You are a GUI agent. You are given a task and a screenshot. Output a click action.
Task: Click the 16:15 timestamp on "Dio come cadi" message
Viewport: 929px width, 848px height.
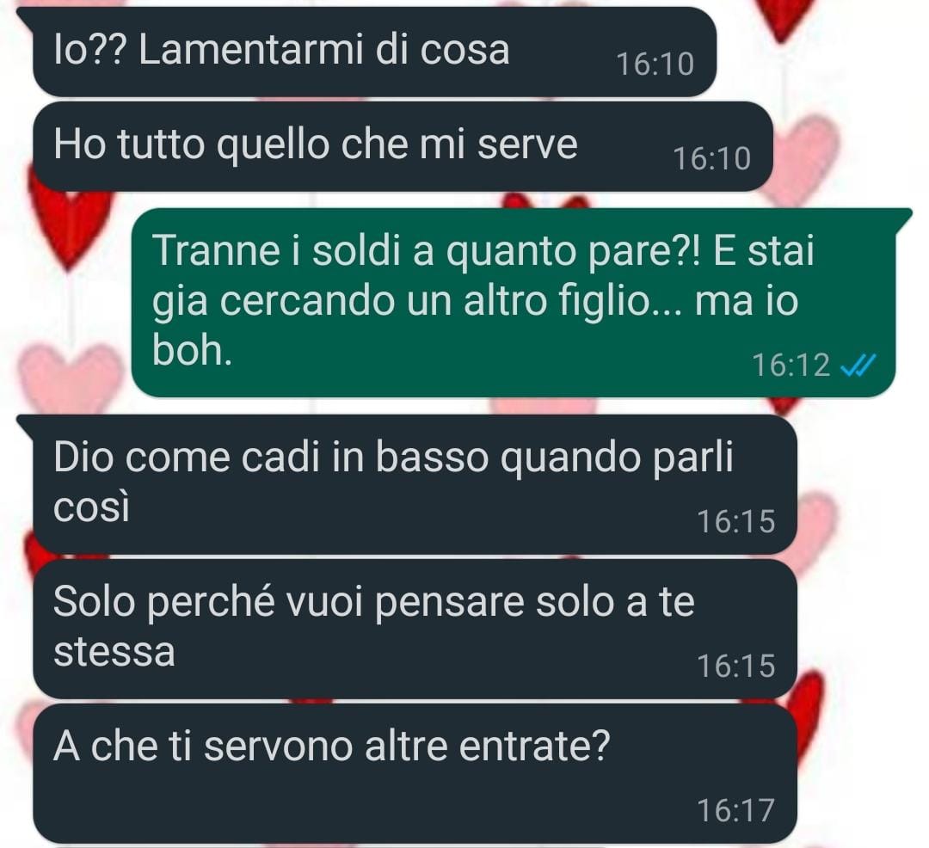click(x=735, y=522)
